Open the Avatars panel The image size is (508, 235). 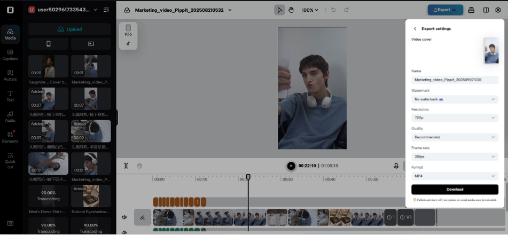click(x=10, y=75)
